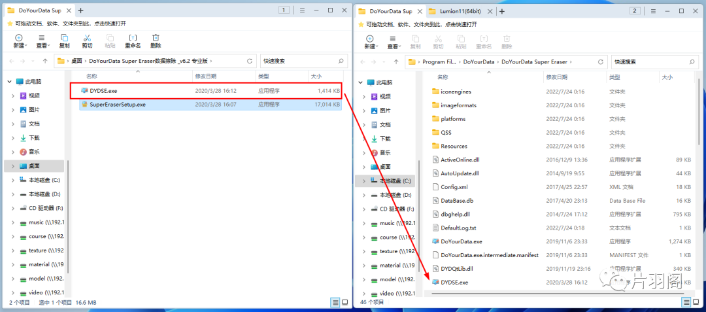706x312 pixels.
Task: Click Copy (复制) in left window toolbar
Action: pyautogui.click(x=64, y=41)
